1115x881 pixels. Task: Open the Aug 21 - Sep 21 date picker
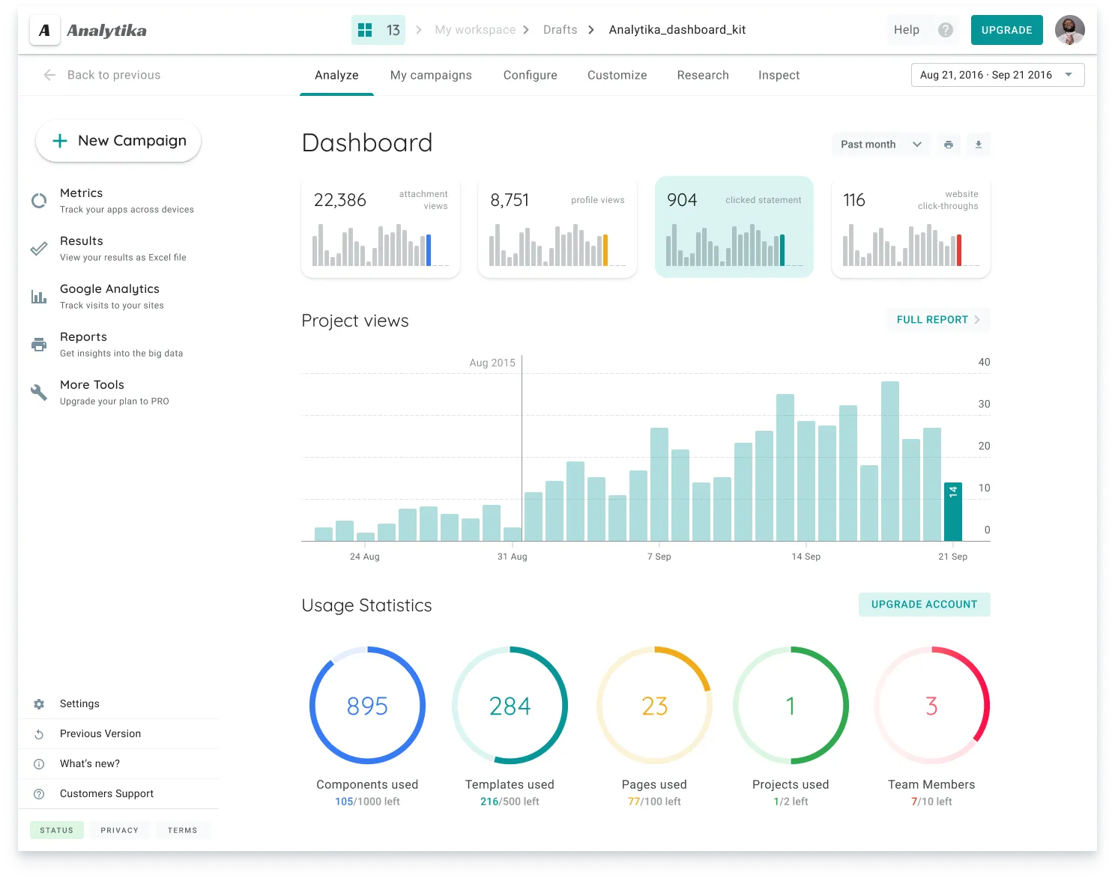[x=997, y=75]
